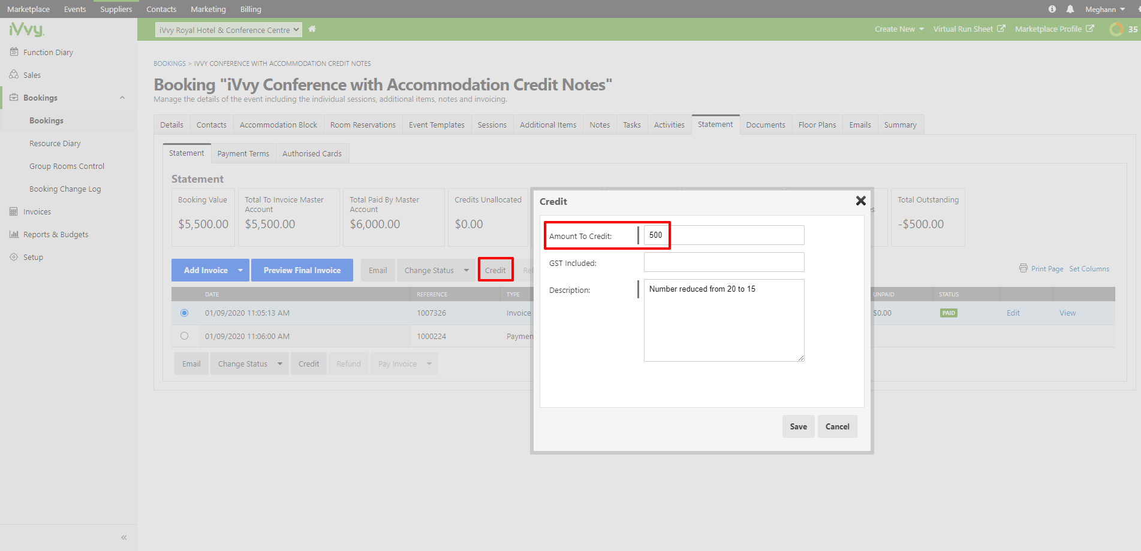Image resolution: width=1141 pixels, height=551 pixels.
Task: Click the Setup gear icon
Action: 14,257
